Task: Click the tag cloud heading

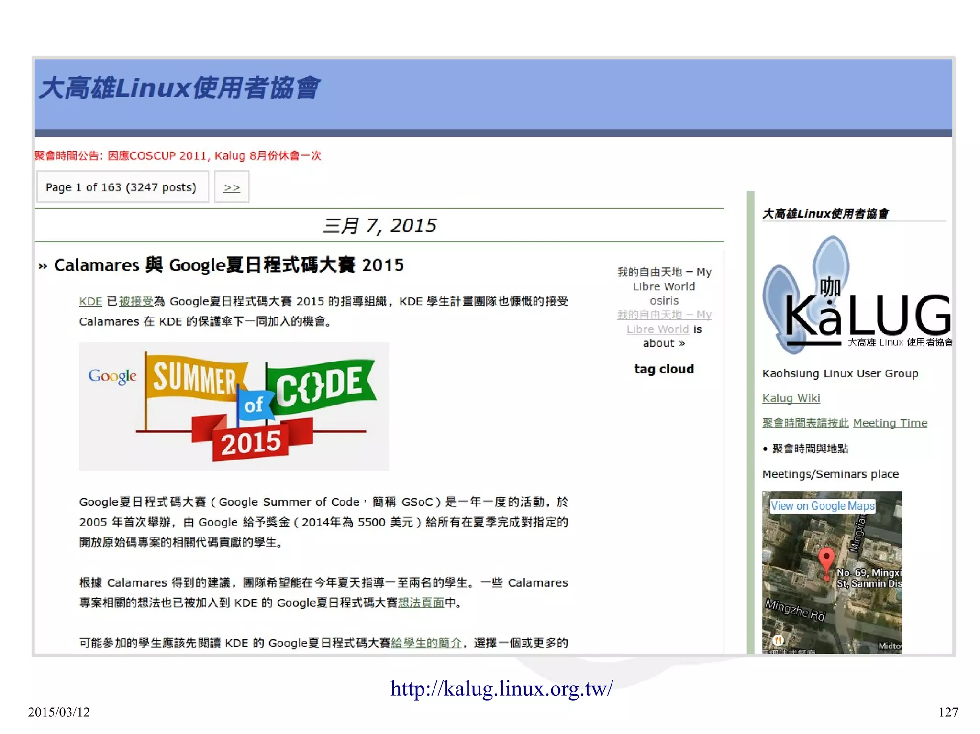Action: coord(664,369)
